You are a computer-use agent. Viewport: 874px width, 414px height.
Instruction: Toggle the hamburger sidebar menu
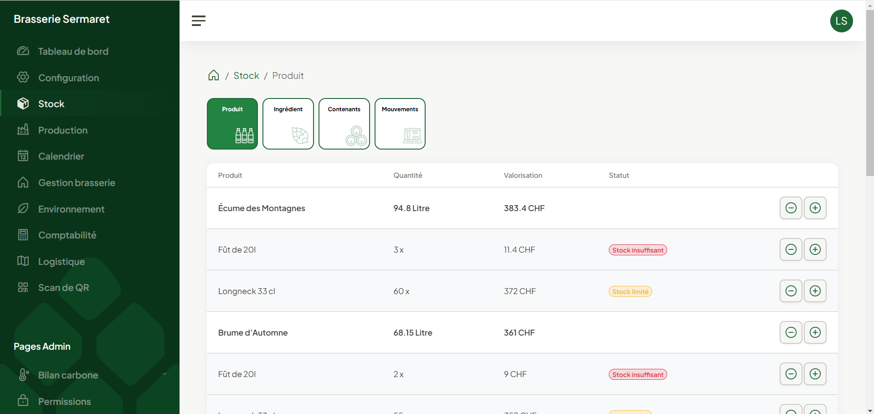pos(198,21)
